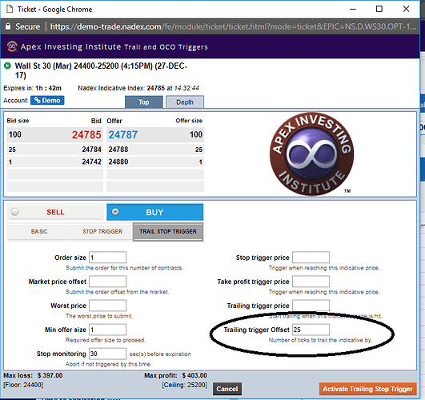Switch to the Depth tab

click(185, 102)
